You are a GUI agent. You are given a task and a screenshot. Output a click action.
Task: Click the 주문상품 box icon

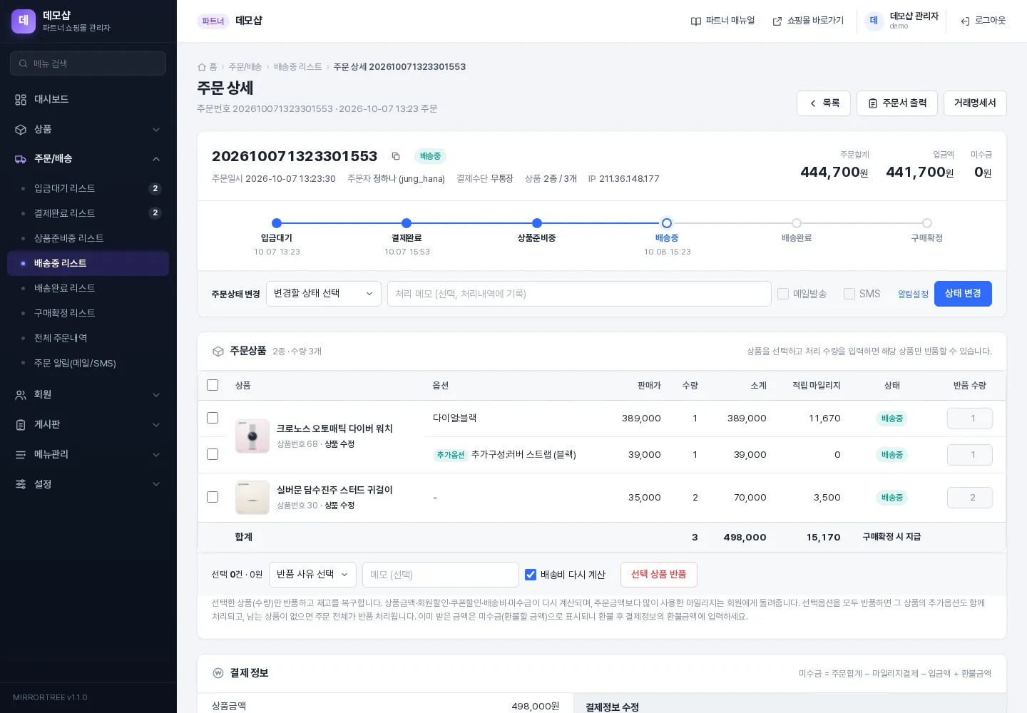click(218, 352)
